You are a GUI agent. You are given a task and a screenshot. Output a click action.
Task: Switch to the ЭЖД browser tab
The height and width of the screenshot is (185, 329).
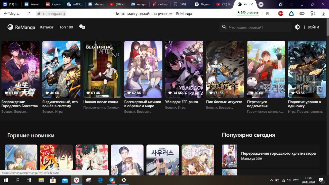(181, 4)
